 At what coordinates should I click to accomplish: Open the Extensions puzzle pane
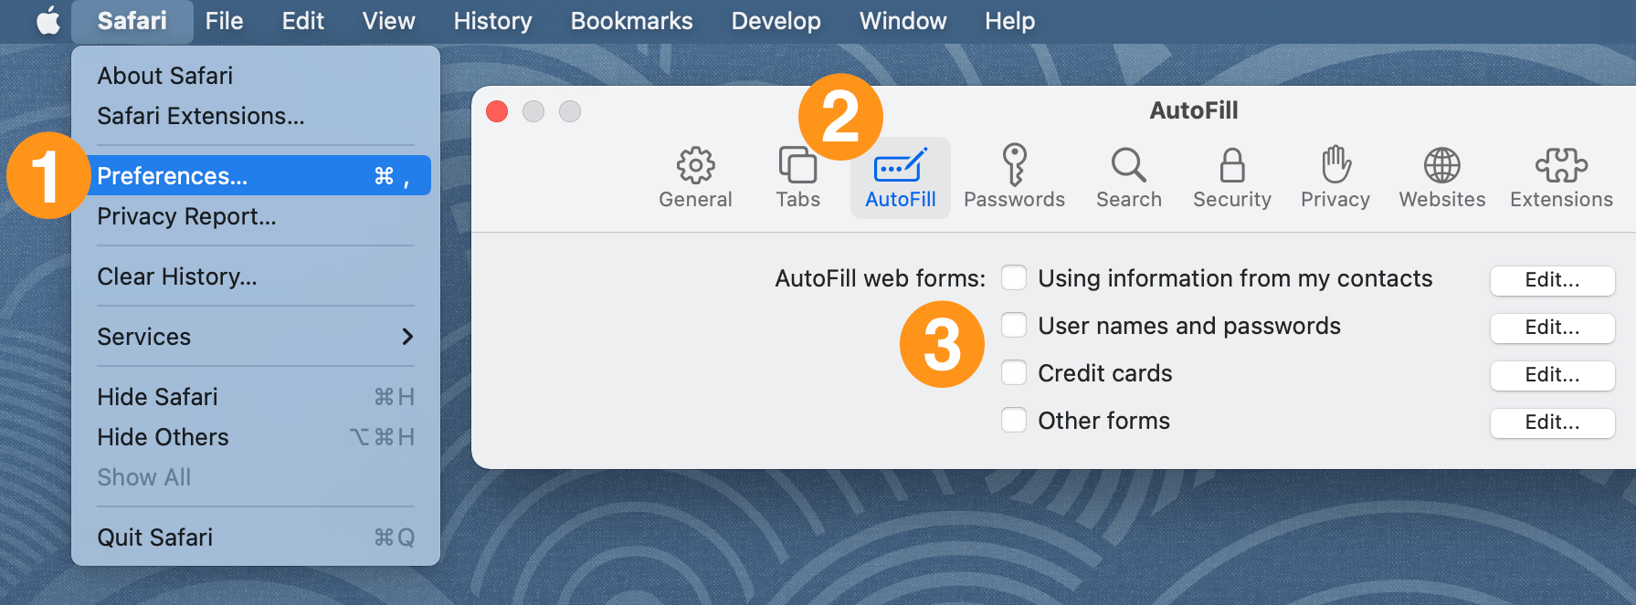1561,178
